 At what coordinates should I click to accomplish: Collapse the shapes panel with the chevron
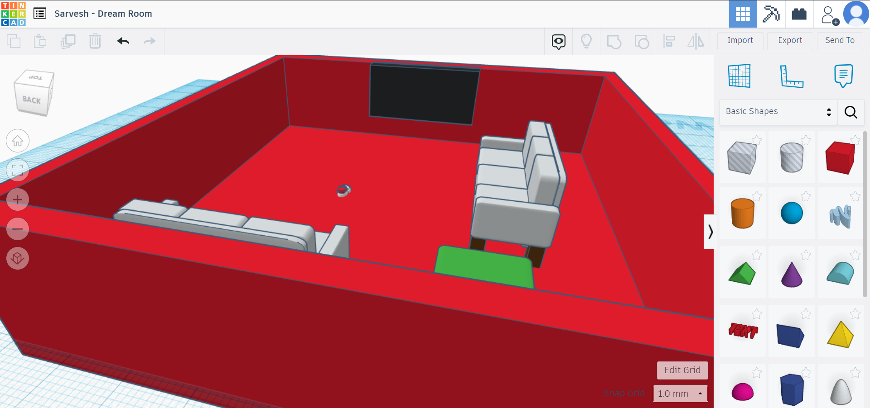[710, 232]
